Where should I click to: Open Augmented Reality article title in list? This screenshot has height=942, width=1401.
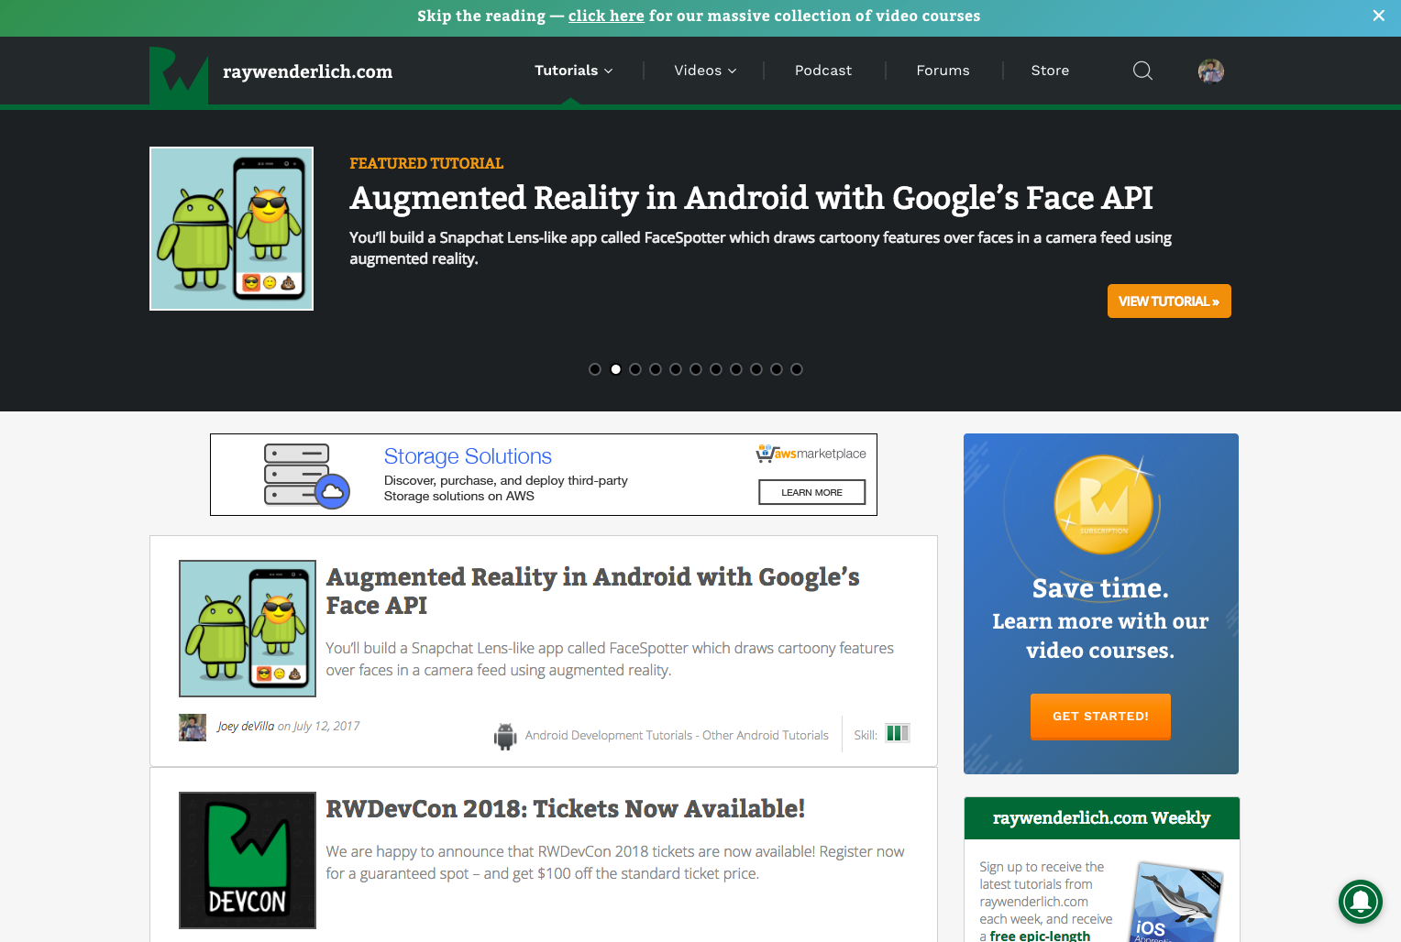(592, 591)
